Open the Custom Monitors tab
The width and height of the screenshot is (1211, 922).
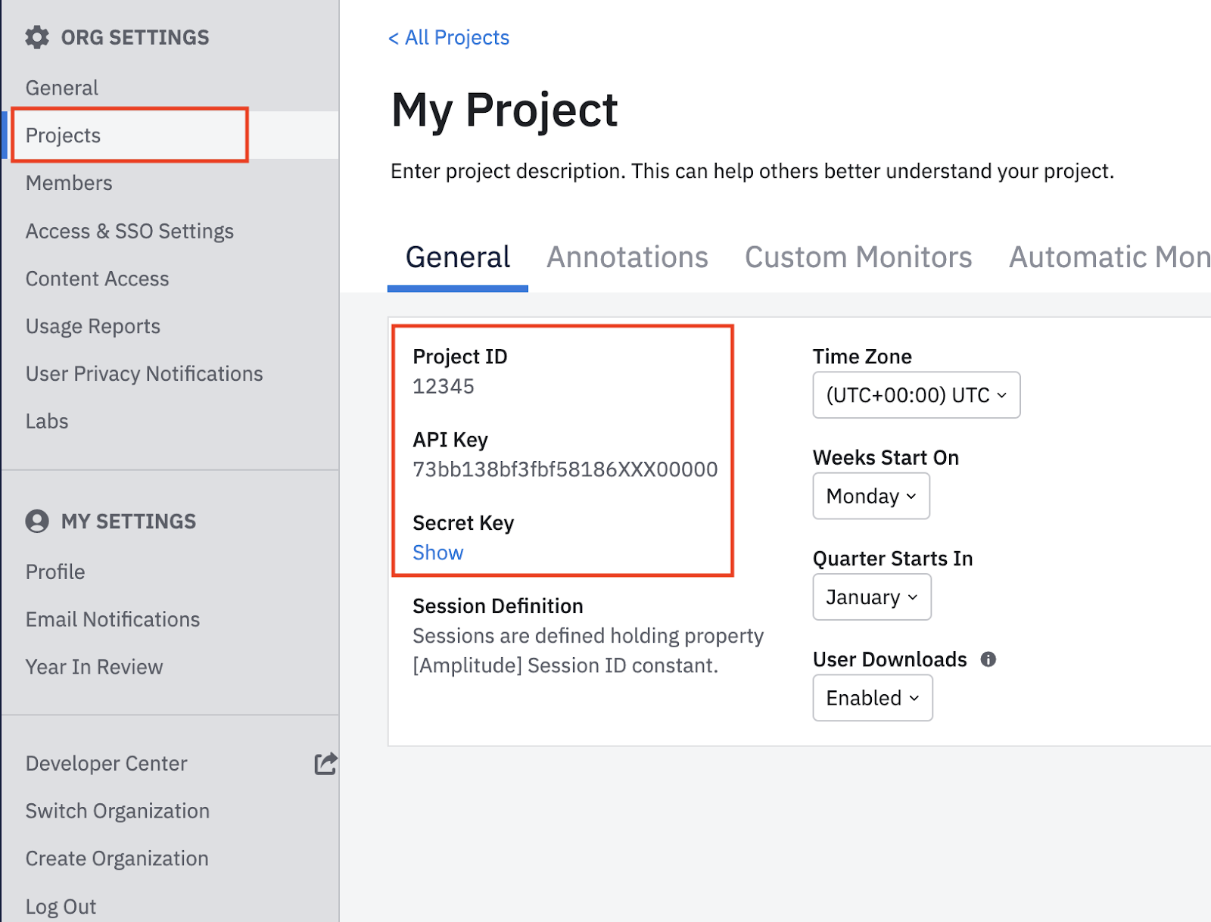(858, 257)
